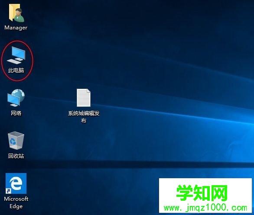Select the 回收站 recycle bin icon
This screenshot has height=215, width=254.
(x=16, y=141)
